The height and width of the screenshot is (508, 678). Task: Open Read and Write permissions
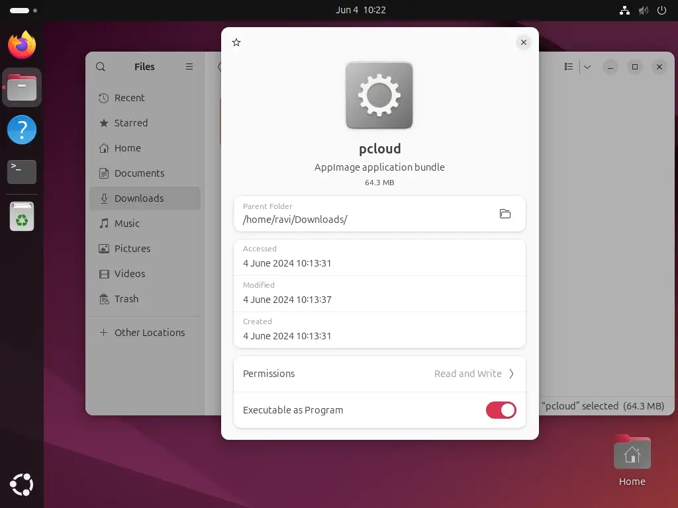[x=467, y=374]
